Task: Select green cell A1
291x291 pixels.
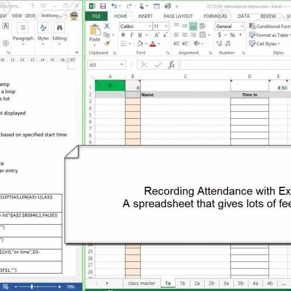Action: (x=110, y=86)
